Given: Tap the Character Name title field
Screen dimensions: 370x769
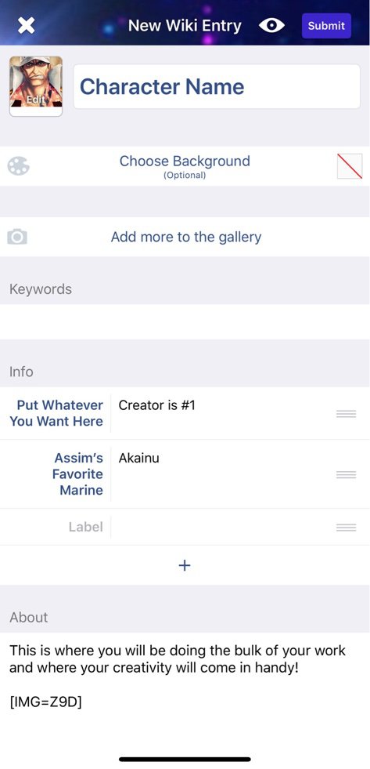Looking at the screenshot, I should coord(217,87).
